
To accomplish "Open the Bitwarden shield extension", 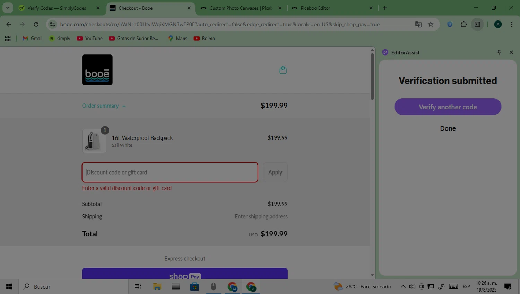I will (450, 24).
